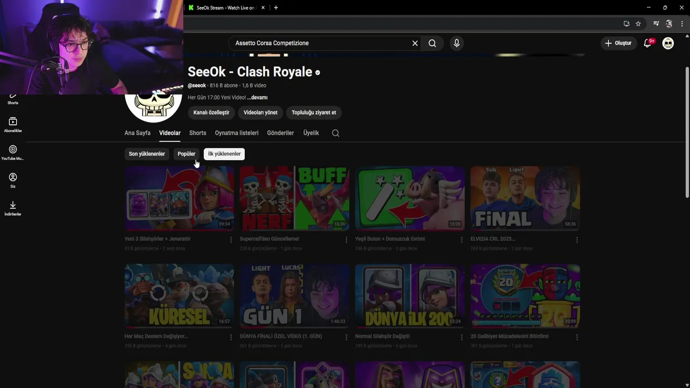This screenshot has width=690, height=388.
Task: Open the Gönderiler tab
Action: pos(280,133)
